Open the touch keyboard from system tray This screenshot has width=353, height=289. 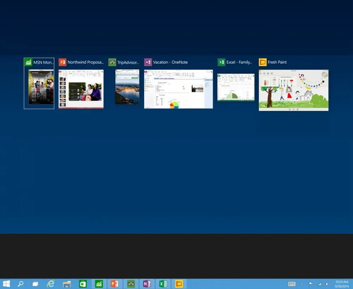click(x=292, y=284)
